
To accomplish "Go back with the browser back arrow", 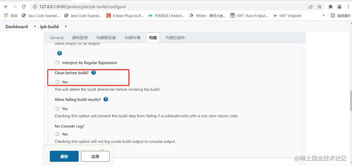I will pos(6,7).
